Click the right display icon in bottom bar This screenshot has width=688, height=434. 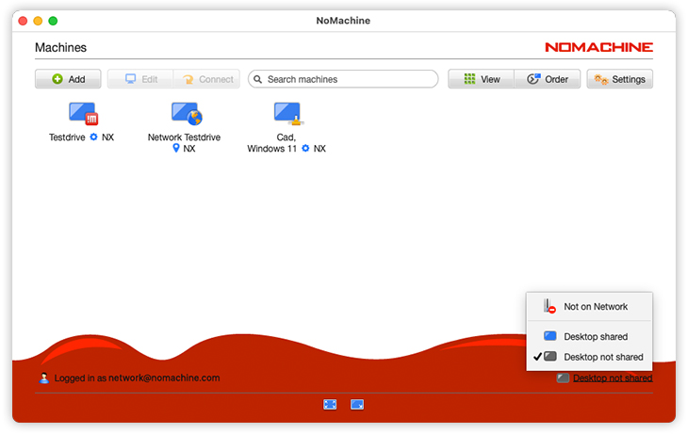(357, 404)
